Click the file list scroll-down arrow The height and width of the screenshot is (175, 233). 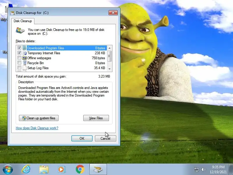[x=110, y=69]
